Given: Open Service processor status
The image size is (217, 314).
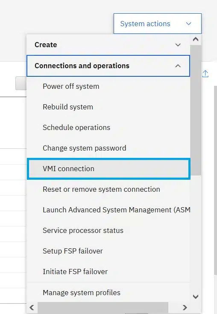Looking at the screenshot, I should click(108, 231).
